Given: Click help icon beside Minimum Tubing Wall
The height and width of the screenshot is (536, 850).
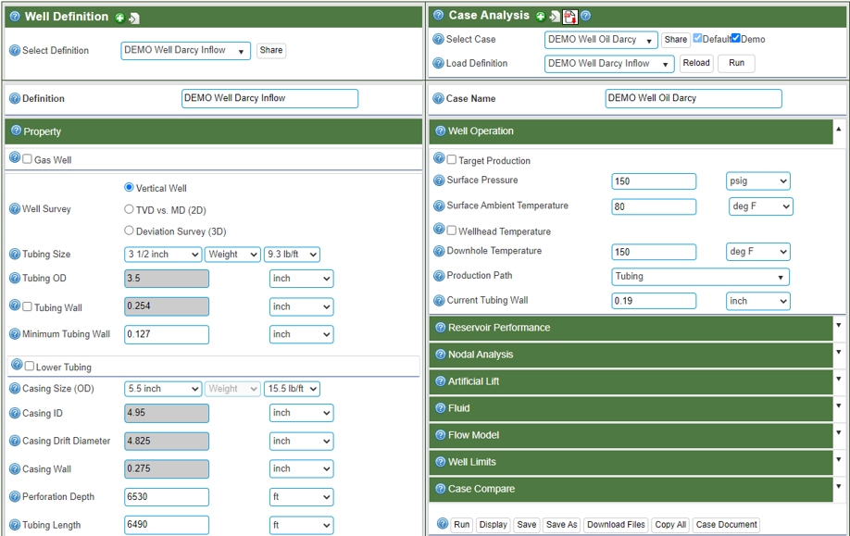Looking at the screenshot, I should 15,334.
